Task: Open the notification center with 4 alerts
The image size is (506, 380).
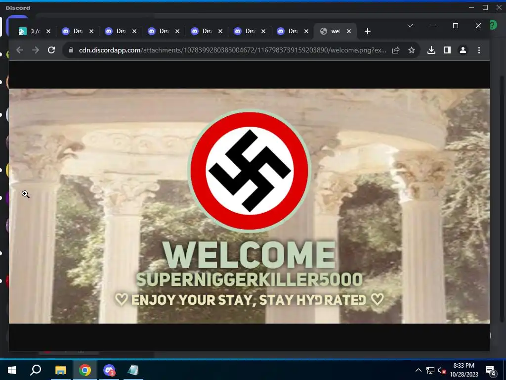Action: tap(491, 370)
